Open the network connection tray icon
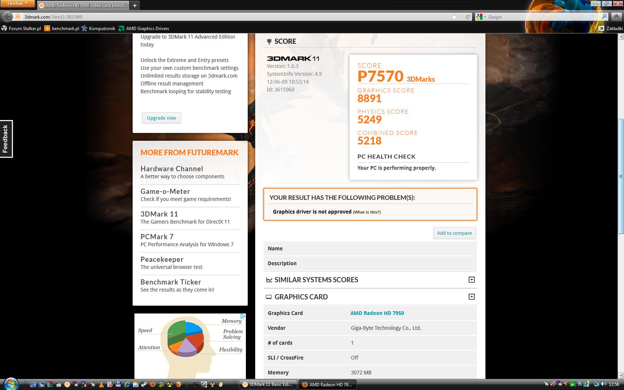Image resolution: width=624 pixels, height=390 pixels. point(597,384)
